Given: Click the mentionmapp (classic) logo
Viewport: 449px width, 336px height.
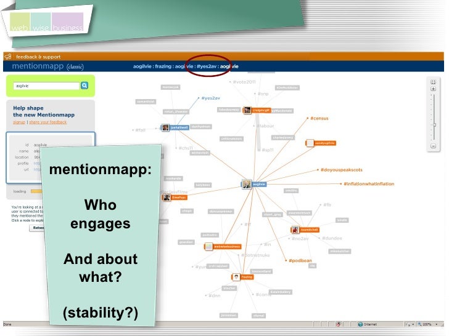Looking at the screenshot, I should [x=48, y=66].
